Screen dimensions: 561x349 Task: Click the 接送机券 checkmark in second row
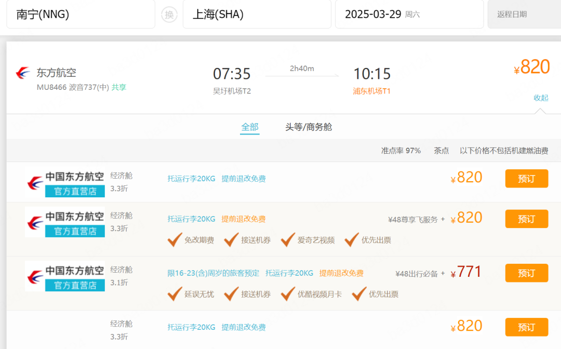point(231,240)
